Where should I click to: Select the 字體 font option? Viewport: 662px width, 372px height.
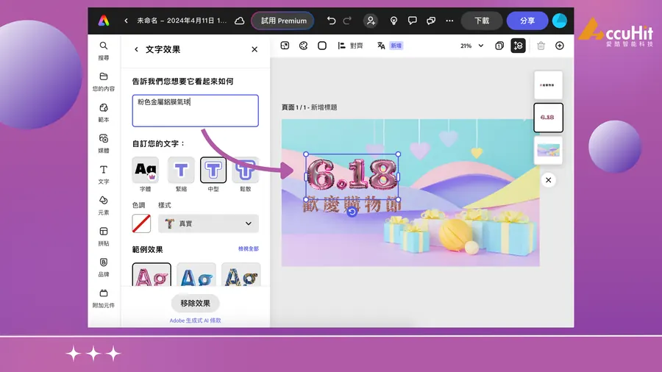(x=145, y=174)
